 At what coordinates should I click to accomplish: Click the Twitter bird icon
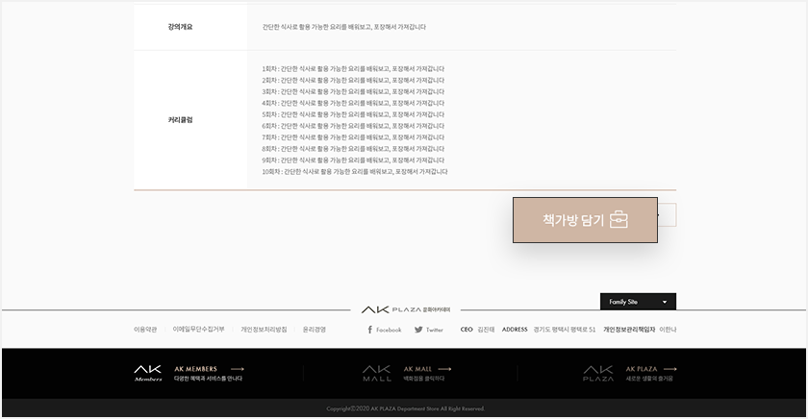[x=418, y=330]
